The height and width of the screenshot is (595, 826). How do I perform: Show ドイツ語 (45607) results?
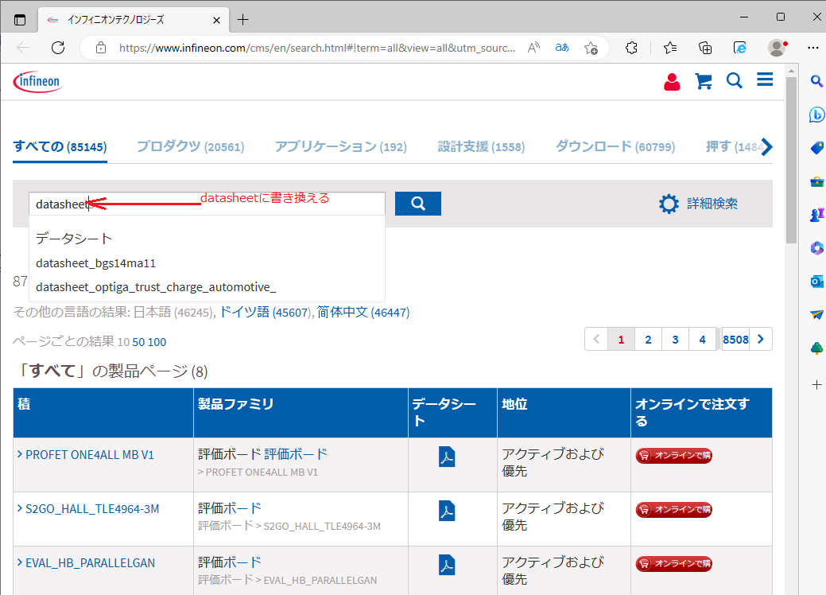pyautogui.click(x=263, y=313)
